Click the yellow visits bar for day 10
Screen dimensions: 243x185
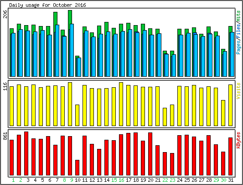point(77,115)
